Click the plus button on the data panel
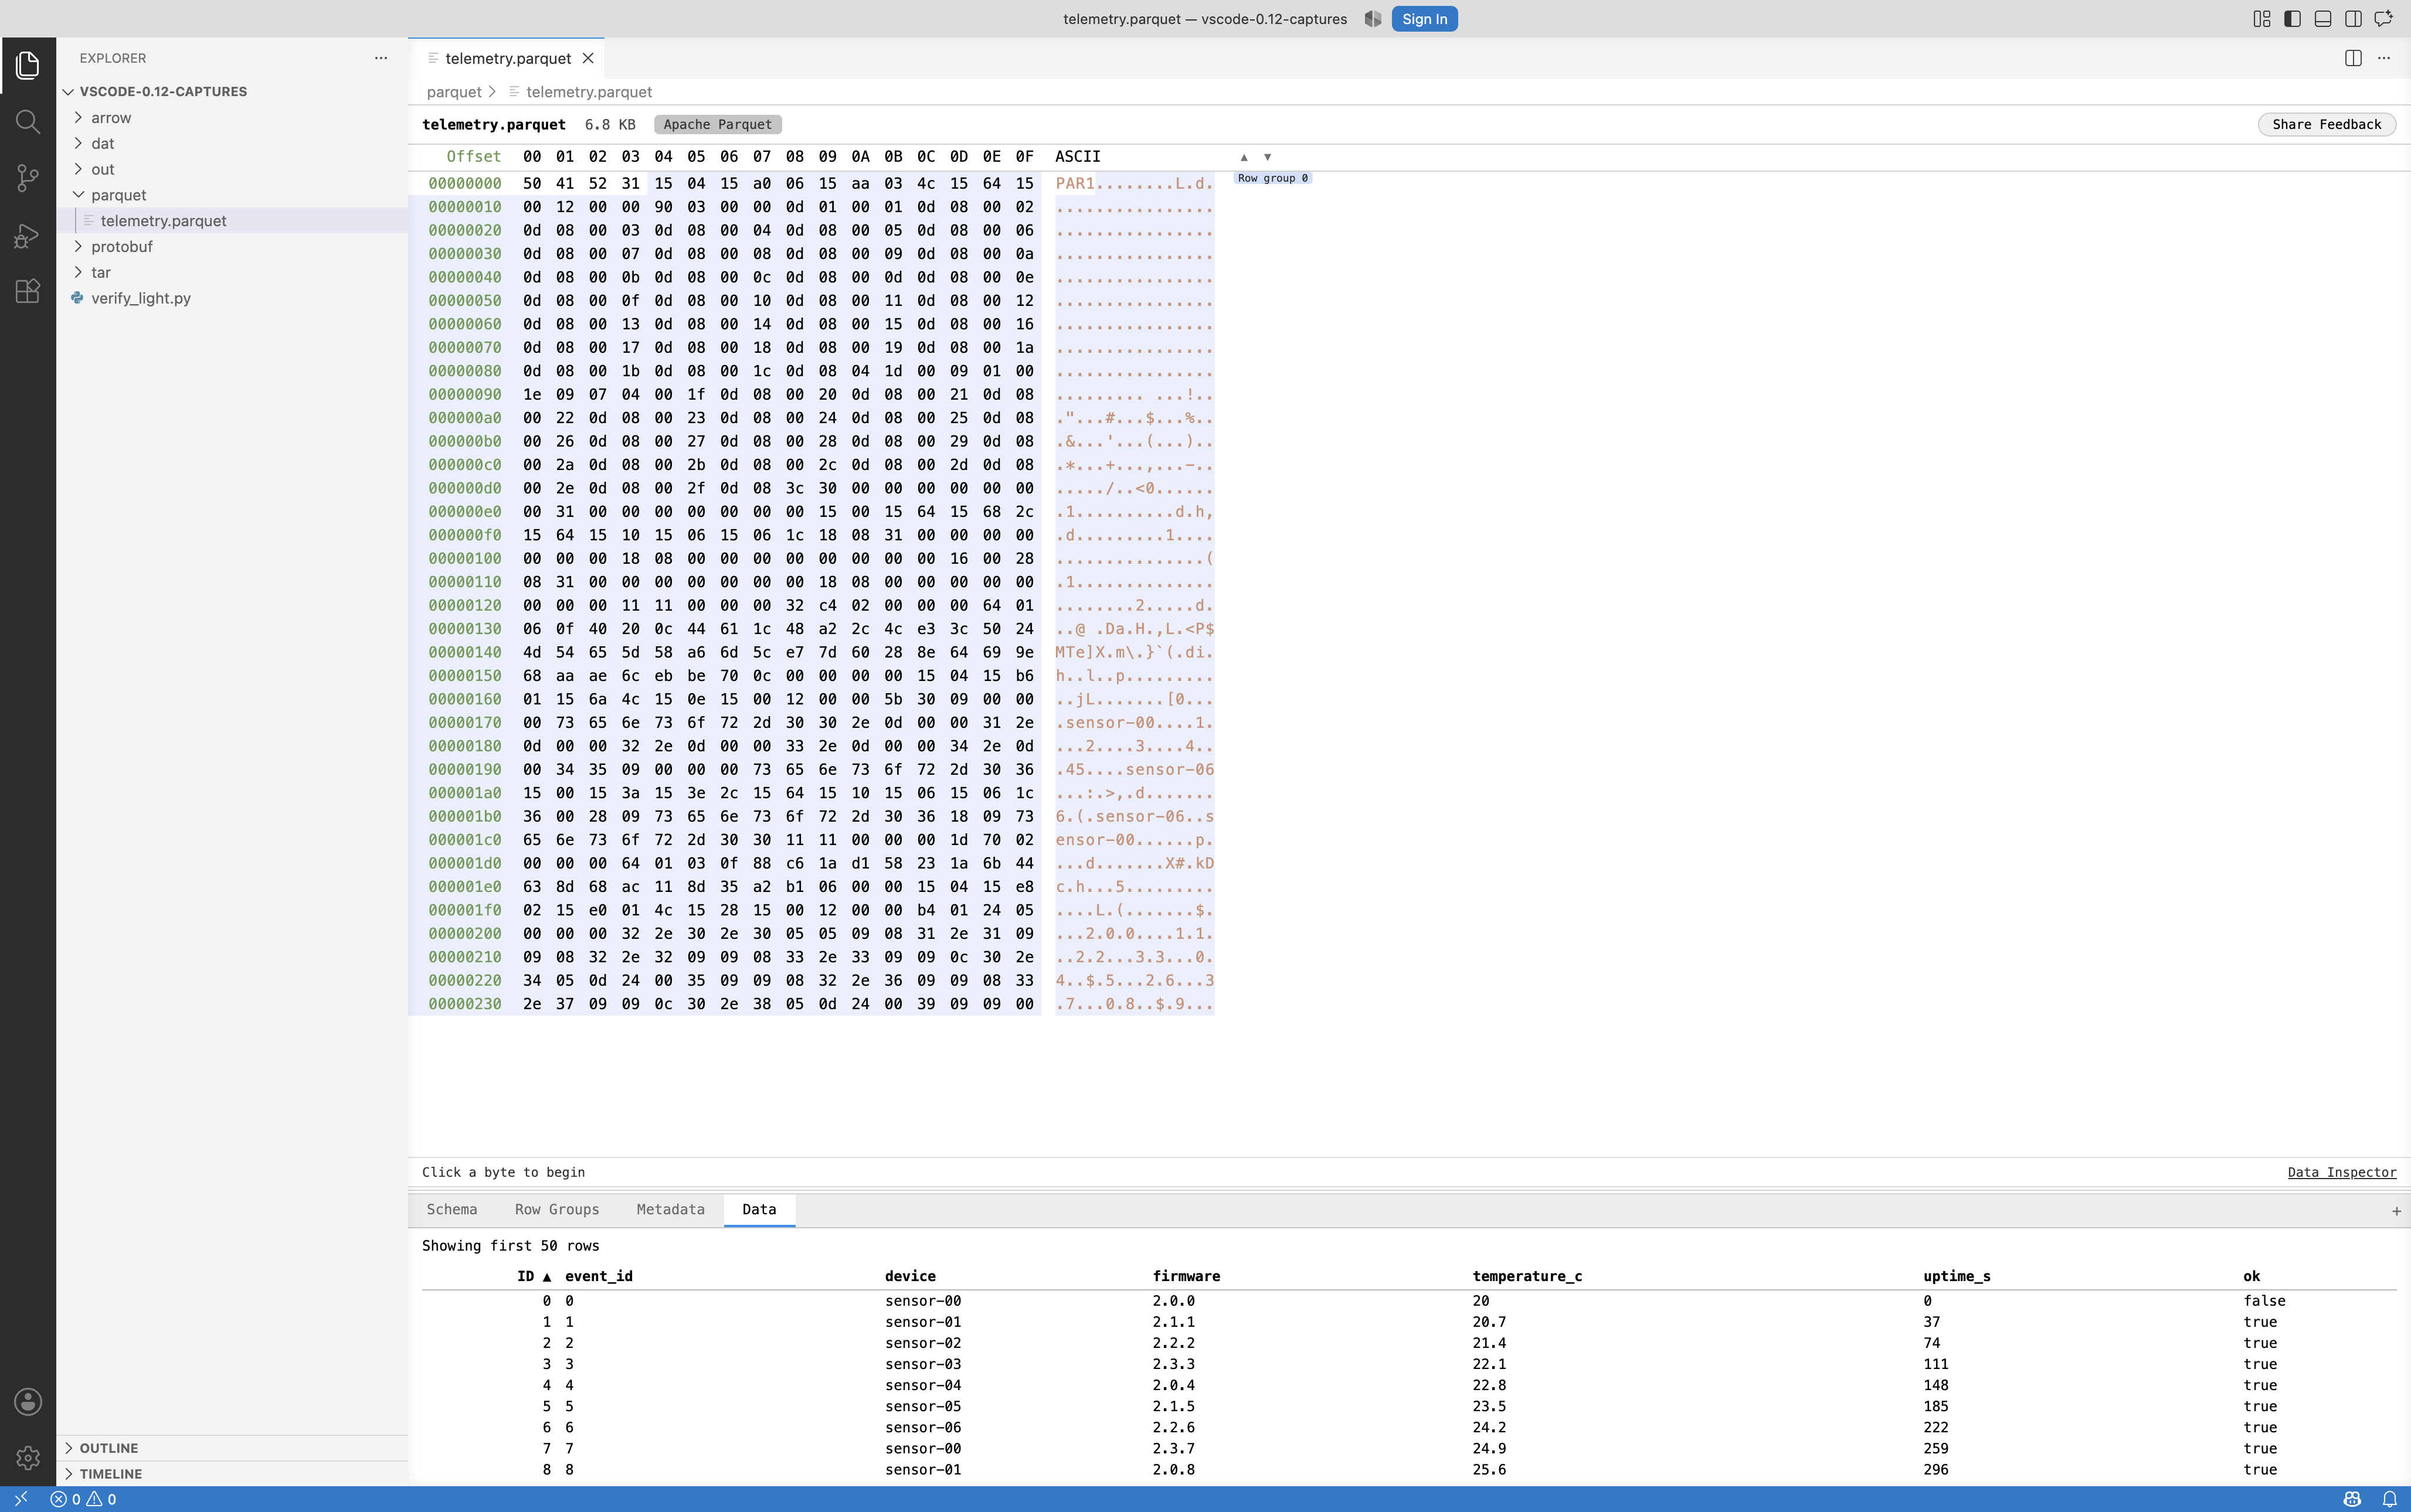 coord(2396,1211)
